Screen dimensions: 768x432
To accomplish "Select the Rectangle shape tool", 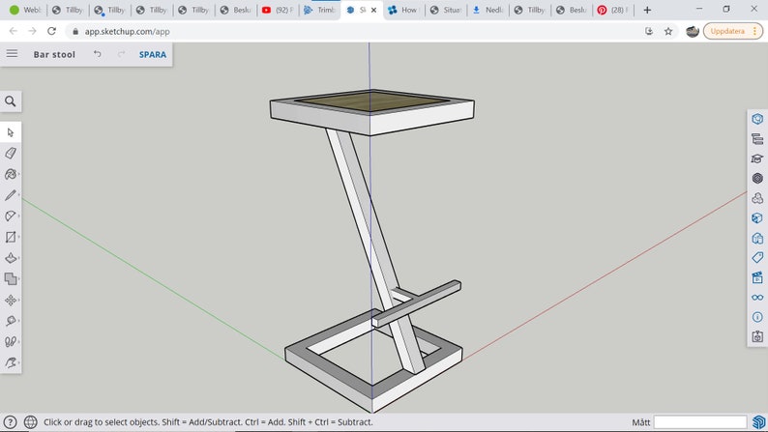I will pyautogui.click(x=11, y=237).
